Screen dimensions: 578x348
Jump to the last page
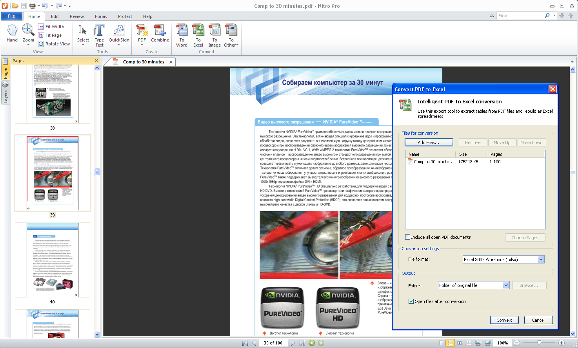click(x=302, y=343)
